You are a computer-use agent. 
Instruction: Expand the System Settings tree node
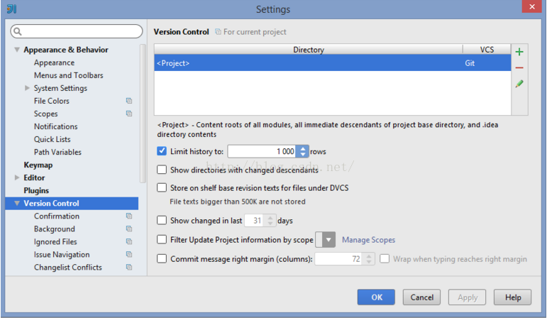(27, 88)
